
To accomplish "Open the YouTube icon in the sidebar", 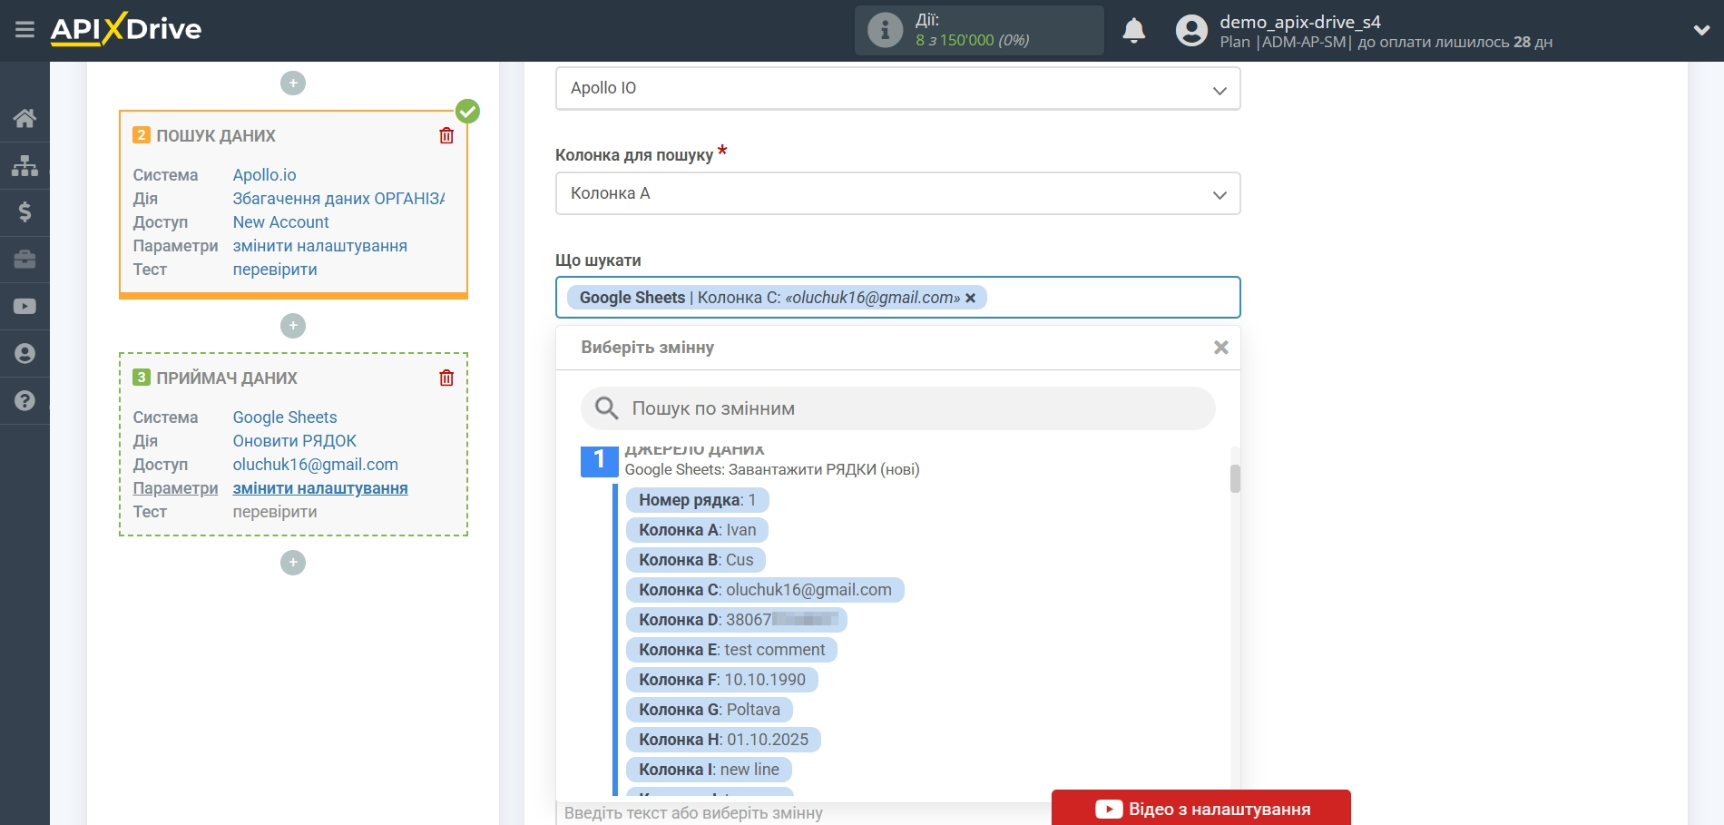I will pyautogui.click(x=24, y=307).
